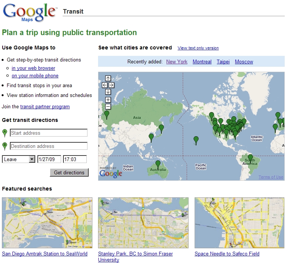Open the New York recently added link
Image resolution: width=287 pixels, height=263 pixels.
177,62
